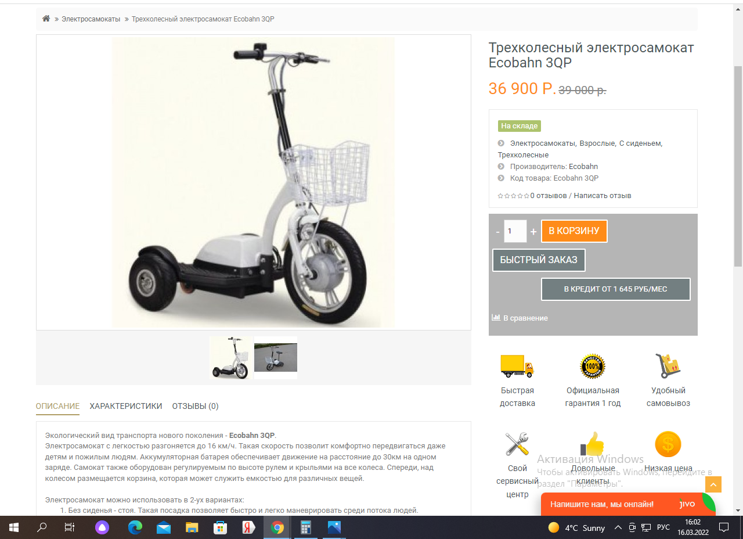Click В кредит от 1 645 руб/мес button
743x539 pixels.
tap(616, 289)
